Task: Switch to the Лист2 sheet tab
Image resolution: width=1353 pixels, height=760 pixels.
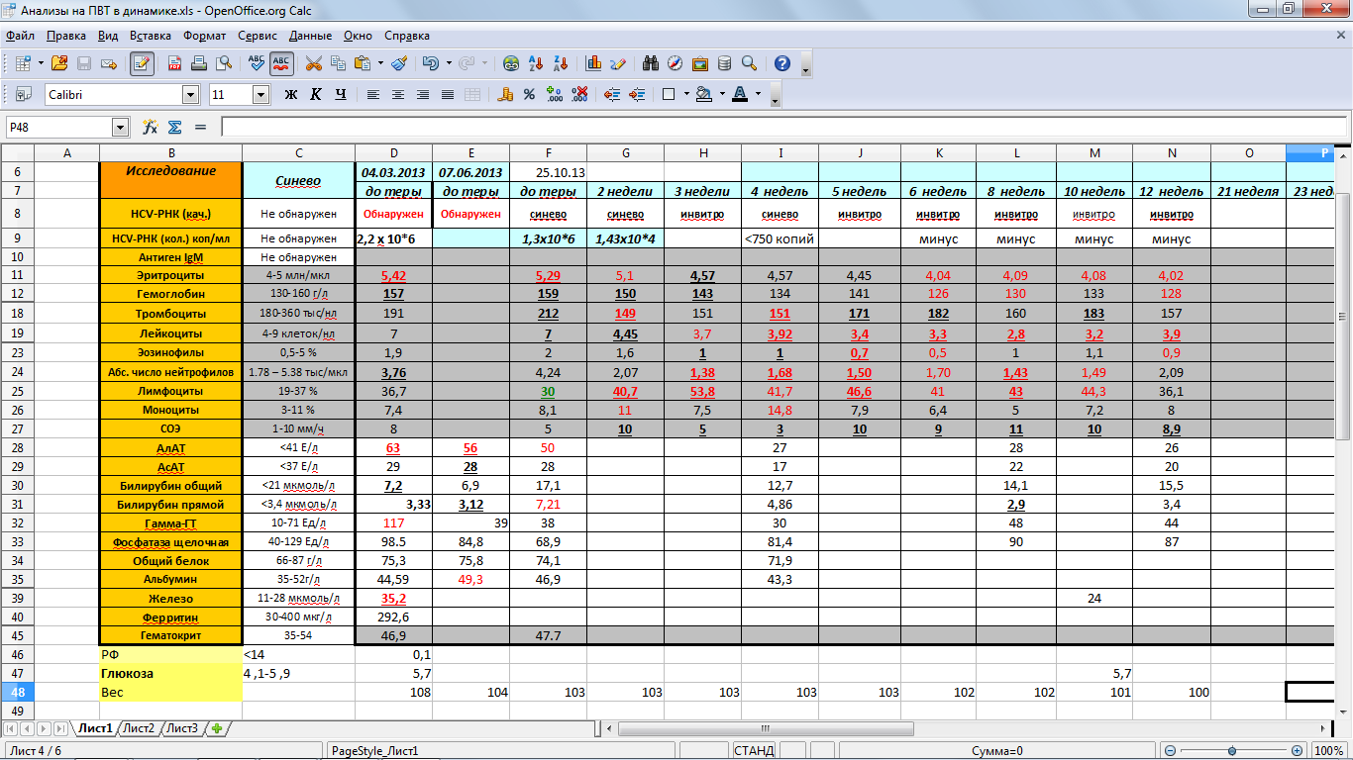Action: (139, 728)
